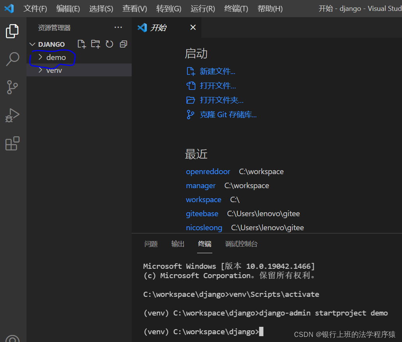The height and width of the screenshot is (342, 402).
Task: Select the 开始 editor tab
Action: click(x=167, y=27)
